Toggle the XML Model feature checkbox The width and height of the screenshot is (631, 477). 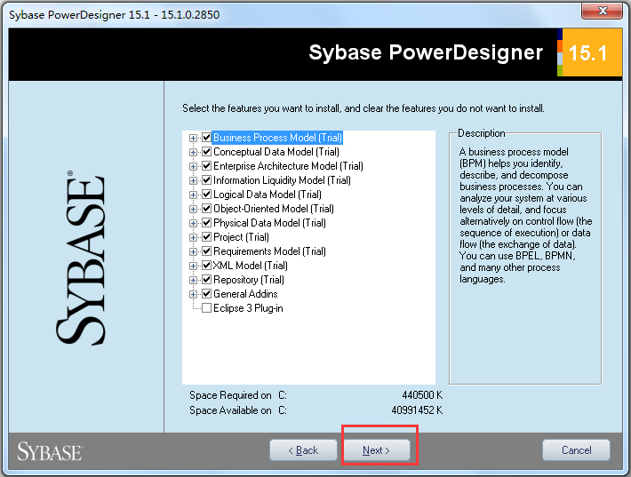pyautogui.click(x=206, y=266)
